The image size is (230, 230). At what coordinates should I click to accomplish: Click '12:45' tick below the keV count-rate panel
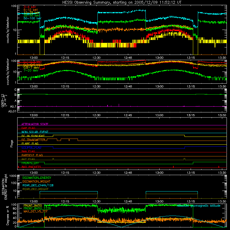click(128, 58)
